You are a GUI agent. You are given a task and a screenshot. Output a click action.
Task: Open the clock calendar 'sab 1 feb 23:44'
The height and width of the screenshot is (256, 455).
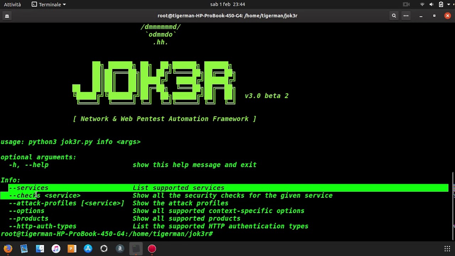227,4
